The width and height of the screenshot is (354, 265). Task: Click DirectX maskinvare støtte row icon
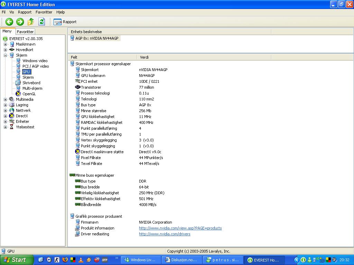point(78,152)
